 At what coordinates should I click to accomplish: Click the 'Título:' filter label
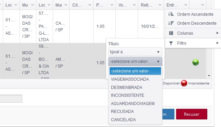pyautogui.click(x=114, y=44)
